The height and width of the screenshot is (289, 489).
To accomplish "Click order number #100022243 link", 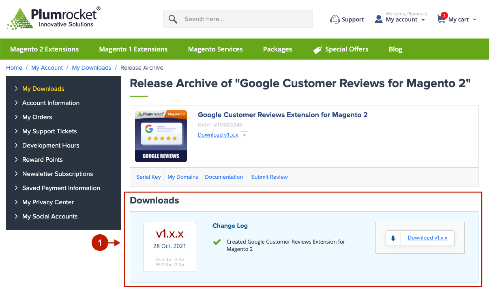I will click(228, 125).
